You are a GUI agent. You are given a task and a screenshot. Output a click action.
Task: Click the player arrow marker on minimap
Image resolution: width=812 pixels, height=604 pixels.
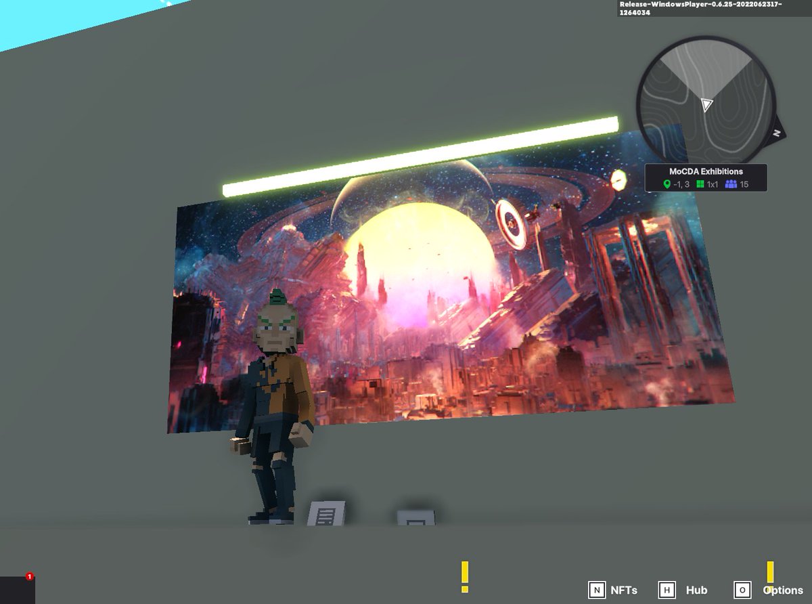pyautogui.click(x=706, y=104)
